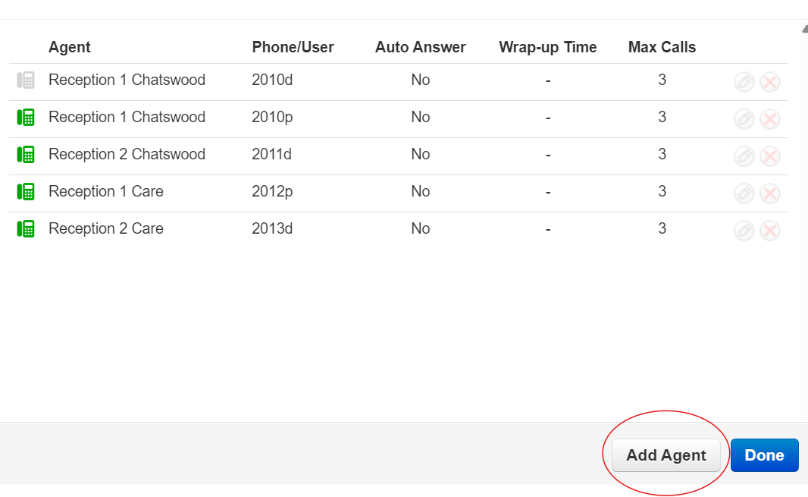The image size is (808, 497).
Task: Click the gray phone icon beside 2010d
Action: click(x=27, y=81)
